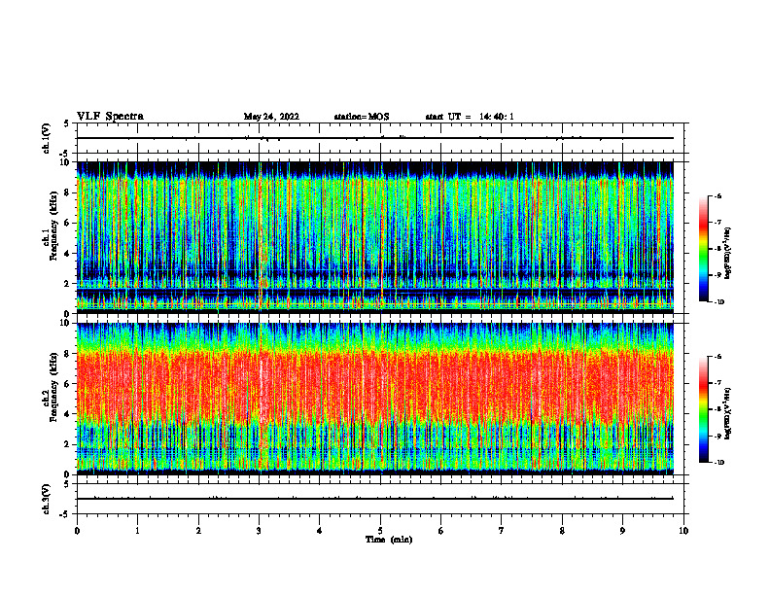
Task: Click time axis tick label '8'
Action: tap(562, 531)
